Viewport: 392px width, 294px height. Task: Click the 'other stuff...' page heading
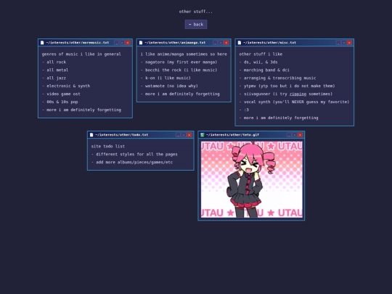pos(196,12)
